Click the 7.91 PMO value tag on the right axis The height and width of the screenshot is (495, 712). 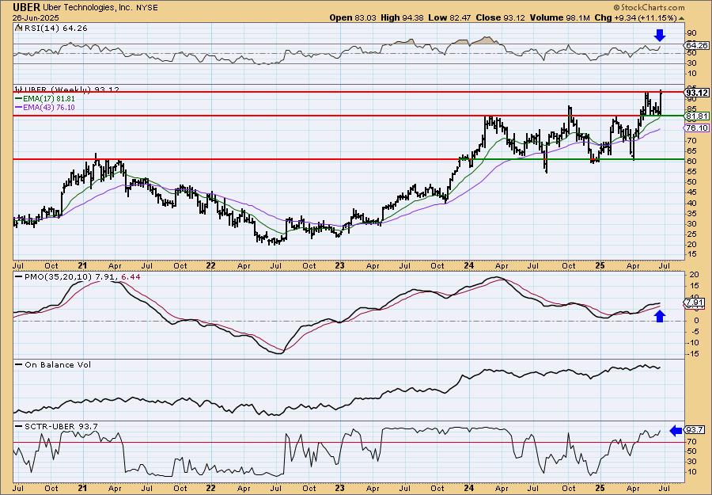[x=695, y=303]
